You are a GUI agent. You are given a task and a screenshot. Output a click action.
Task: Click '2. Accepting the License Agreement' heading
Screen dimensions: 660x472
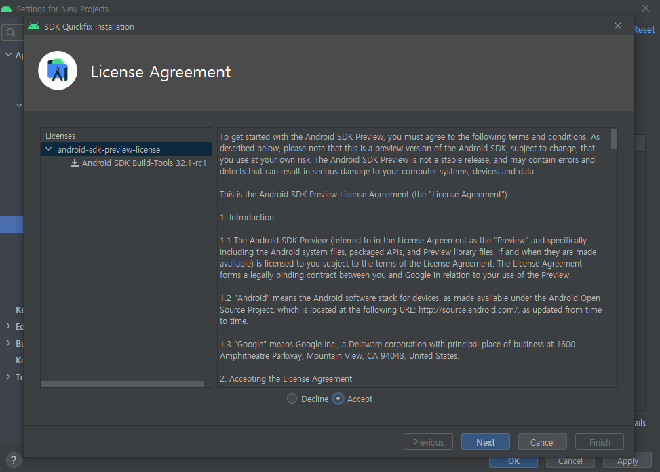[x=286, y=379]
